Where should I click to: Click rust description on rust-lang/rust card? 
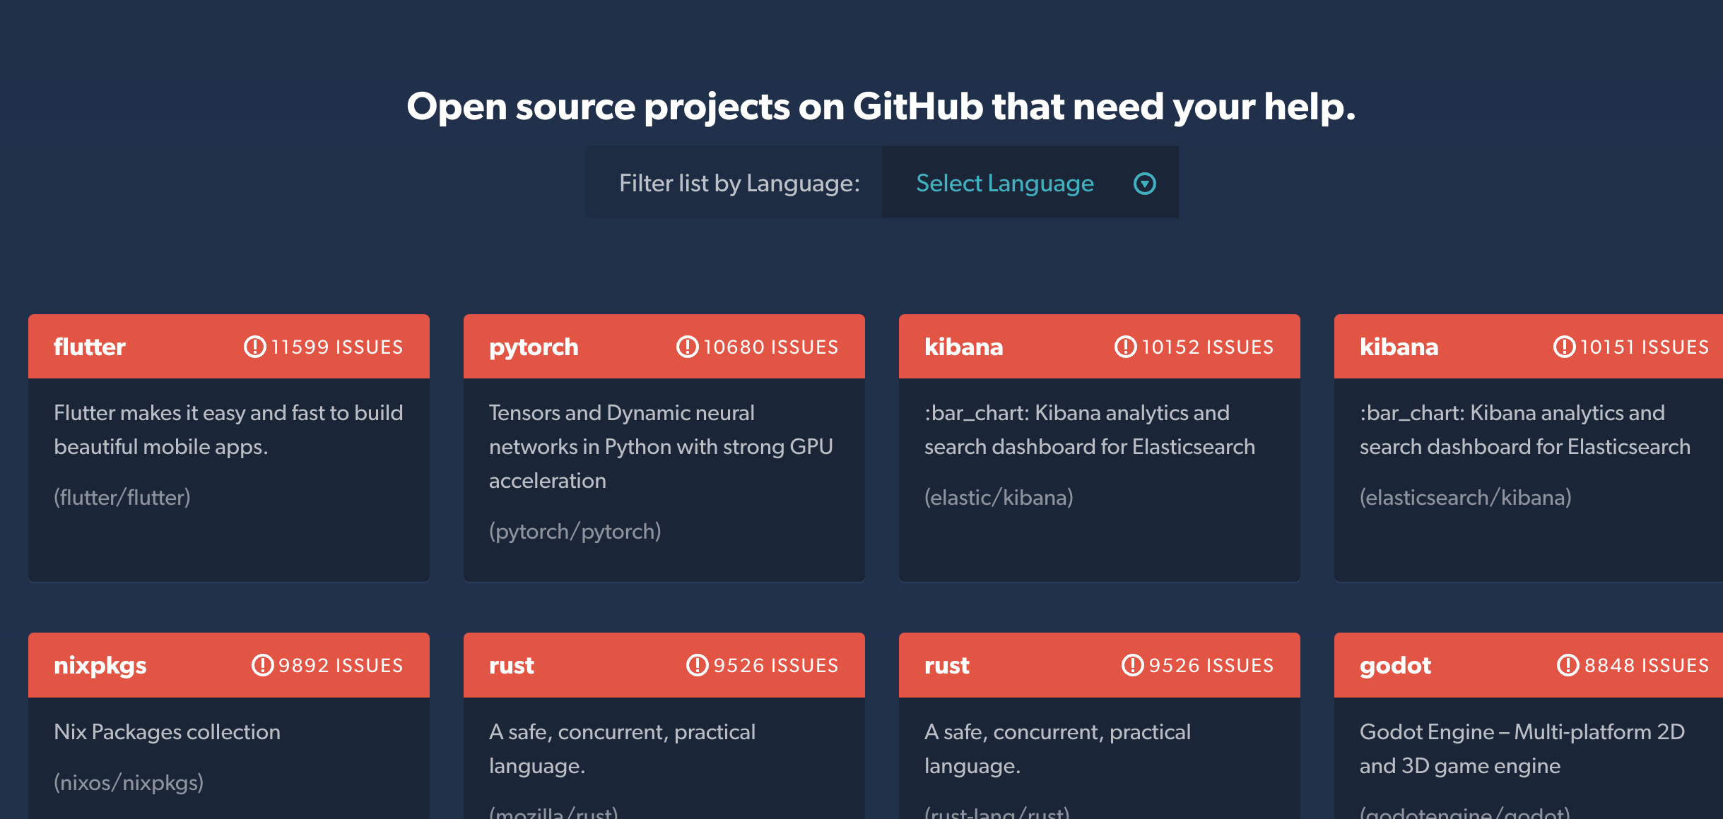(1057, 749)
